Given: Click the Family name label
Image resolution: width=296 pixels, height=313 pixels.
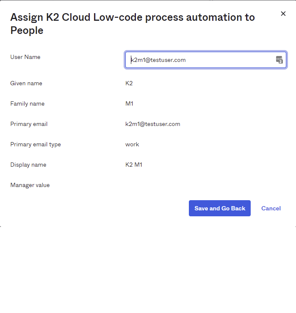Looking at the screenshot, I should (x=27, y=103).
